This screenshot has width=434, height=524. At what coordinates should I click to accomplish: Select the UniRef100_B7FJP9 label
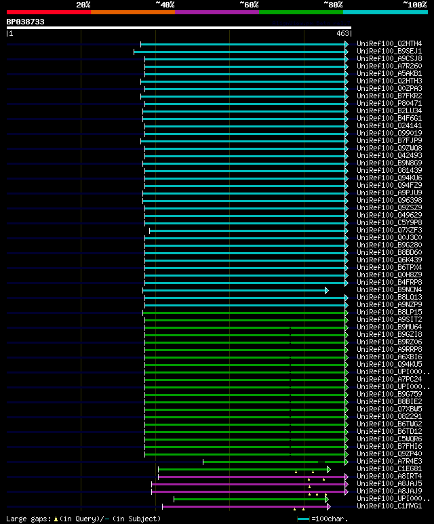tap(389, 141)
